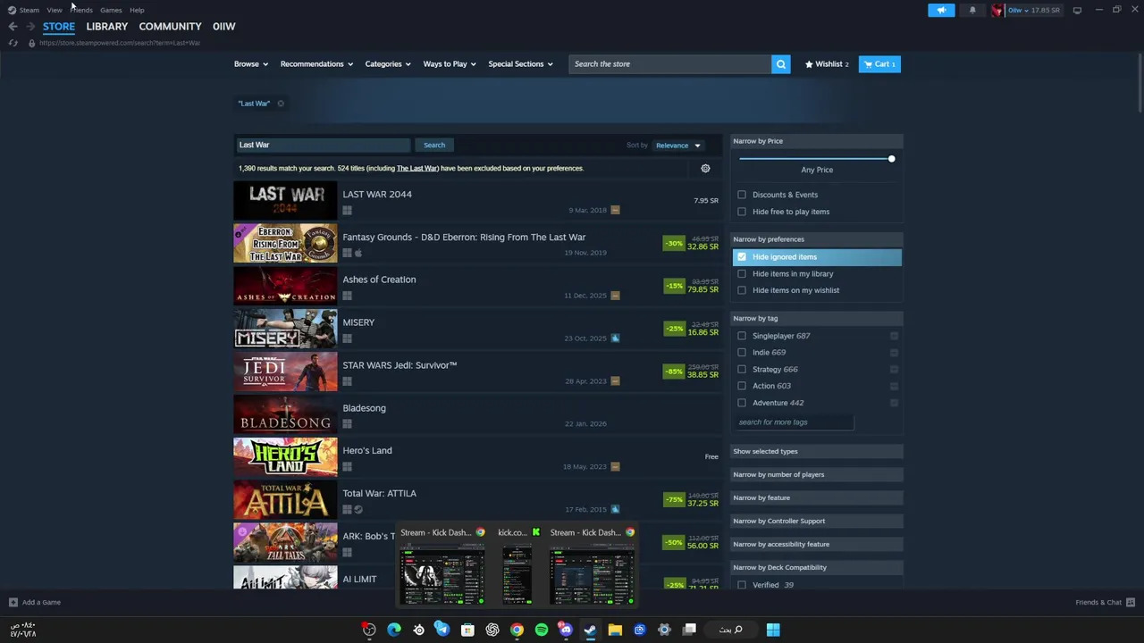Switch to the LIBRARY tab
Viewport: 1144px width, 643px height.
coord(107,27)
